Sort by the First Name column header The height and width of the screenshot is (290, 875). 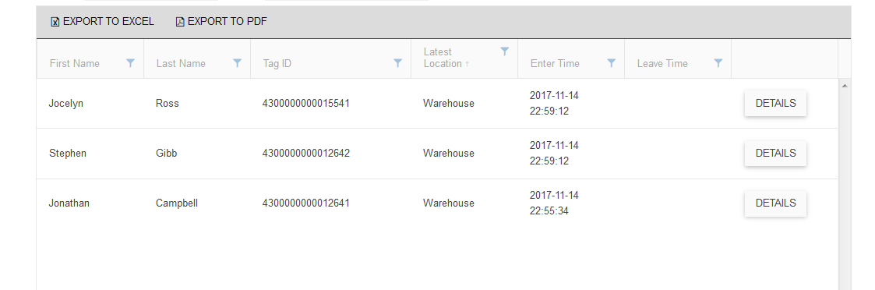click(75, 64)
